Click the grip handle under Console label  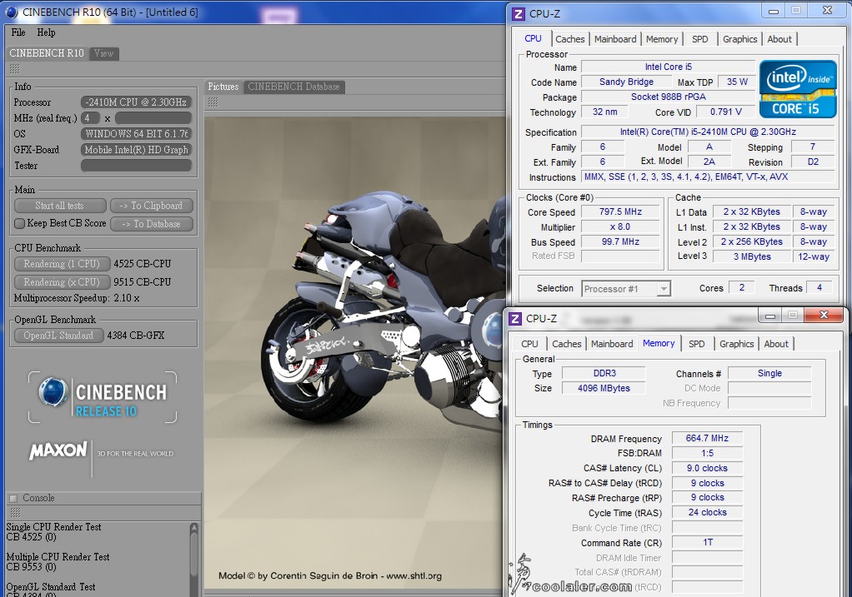(15, 513)
